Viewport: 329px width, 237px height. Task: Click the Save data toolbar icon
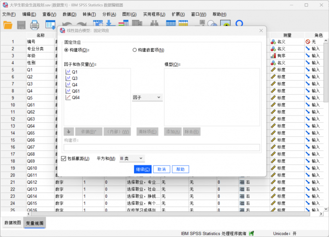(x=22, y=25)
